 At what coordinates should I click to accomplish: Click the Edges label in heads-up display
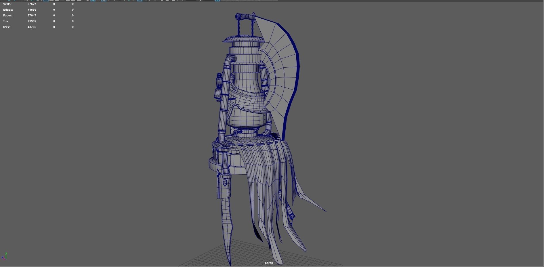8,10
